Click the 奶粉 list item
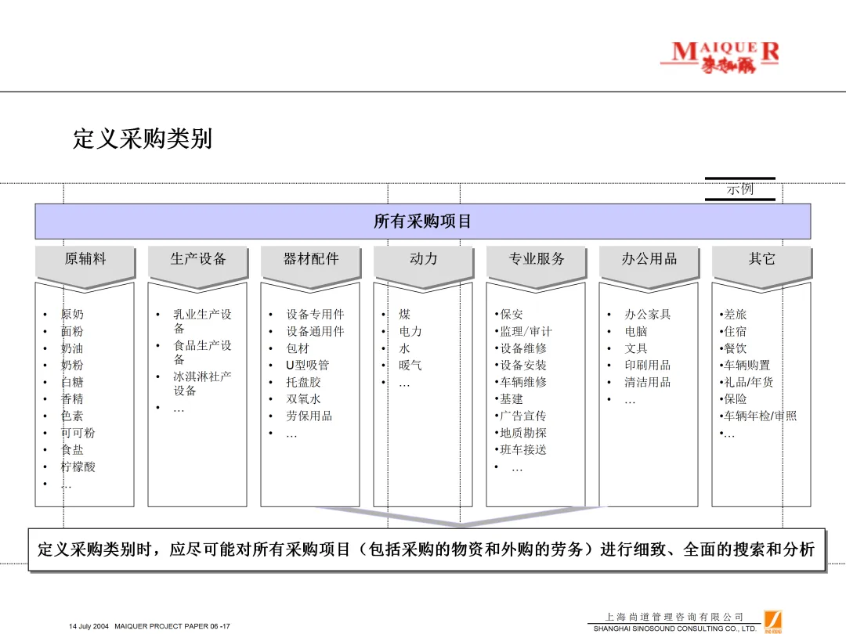 click(x=72, y=365)
